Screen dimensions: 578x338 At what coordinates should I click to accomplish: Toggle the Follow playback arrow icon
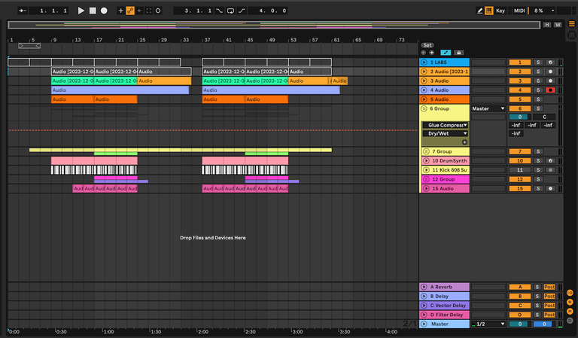point(23,11)
